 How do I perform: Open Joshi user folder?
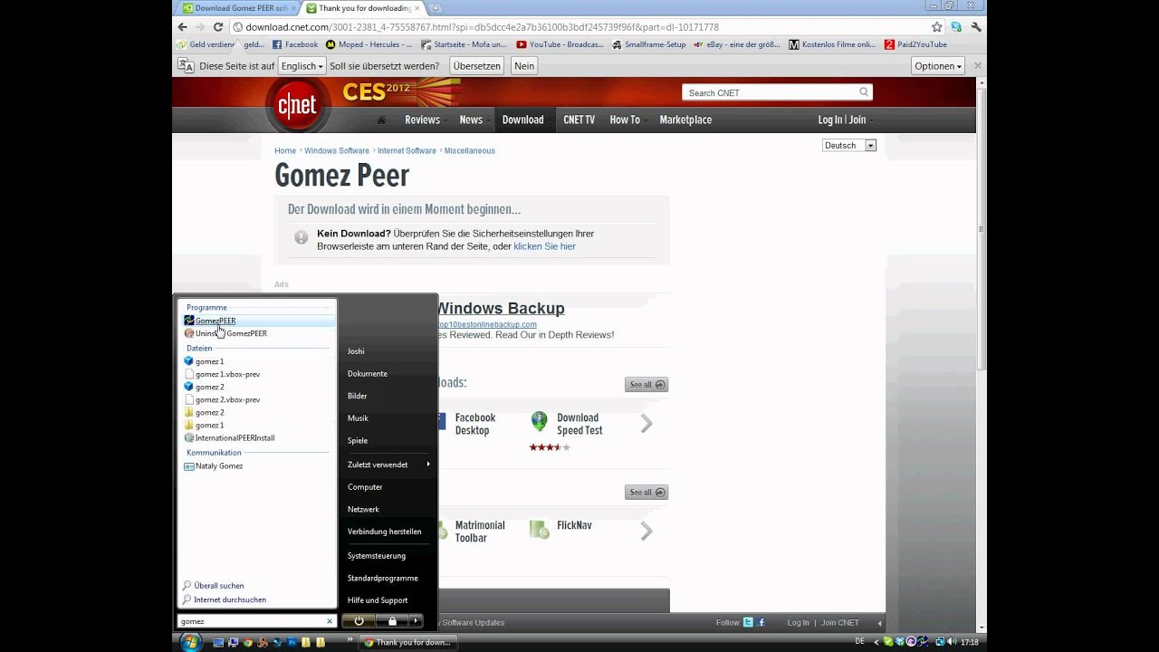point(356,351)
